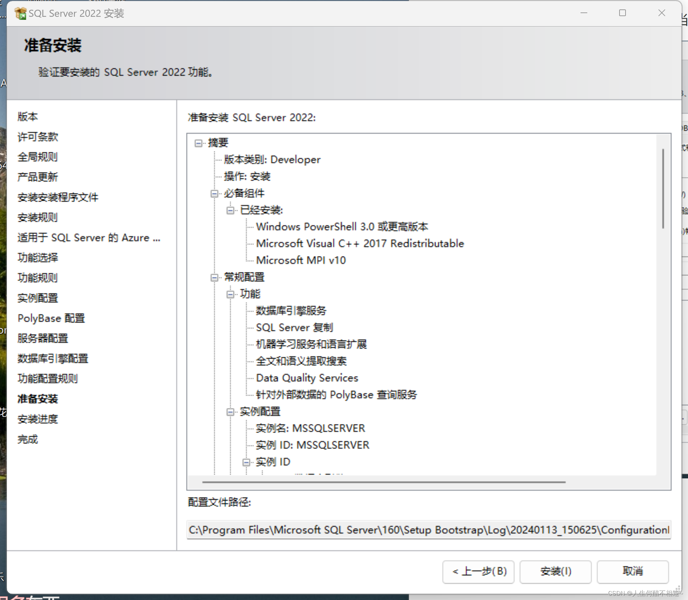Collapse the 实例配置 tree node

[x=231, y=412]
